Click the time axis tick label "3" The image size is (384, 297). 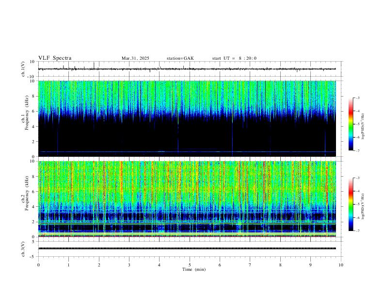129,265
